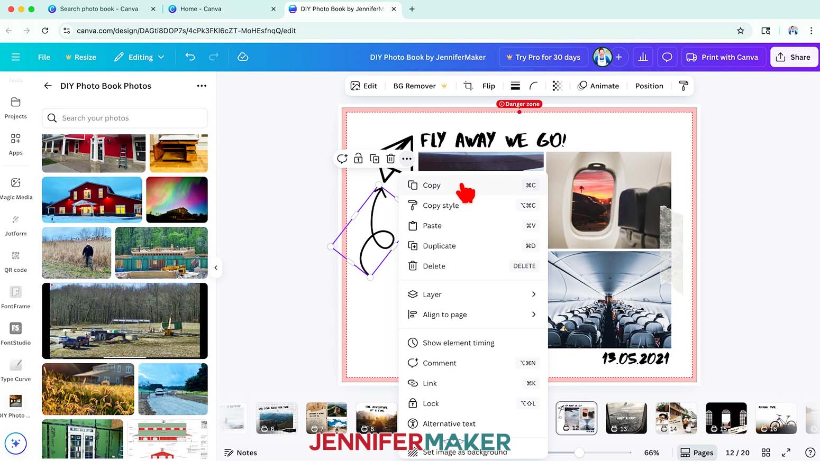The height and width of the screenshot is (461, 820).
Task: Open the hamburger main menu
Action: (x=15, y=57)
